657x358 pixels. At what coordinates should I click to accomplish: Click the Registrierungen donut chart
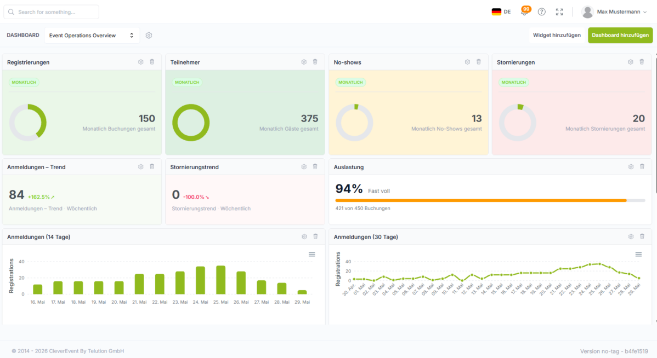pyautogui.click(x=27, y=123)
